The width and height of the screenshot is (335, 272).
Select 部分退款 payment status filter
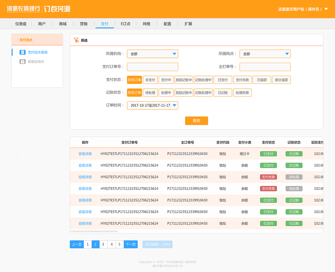pyautogui.click(x=282, y=80)
